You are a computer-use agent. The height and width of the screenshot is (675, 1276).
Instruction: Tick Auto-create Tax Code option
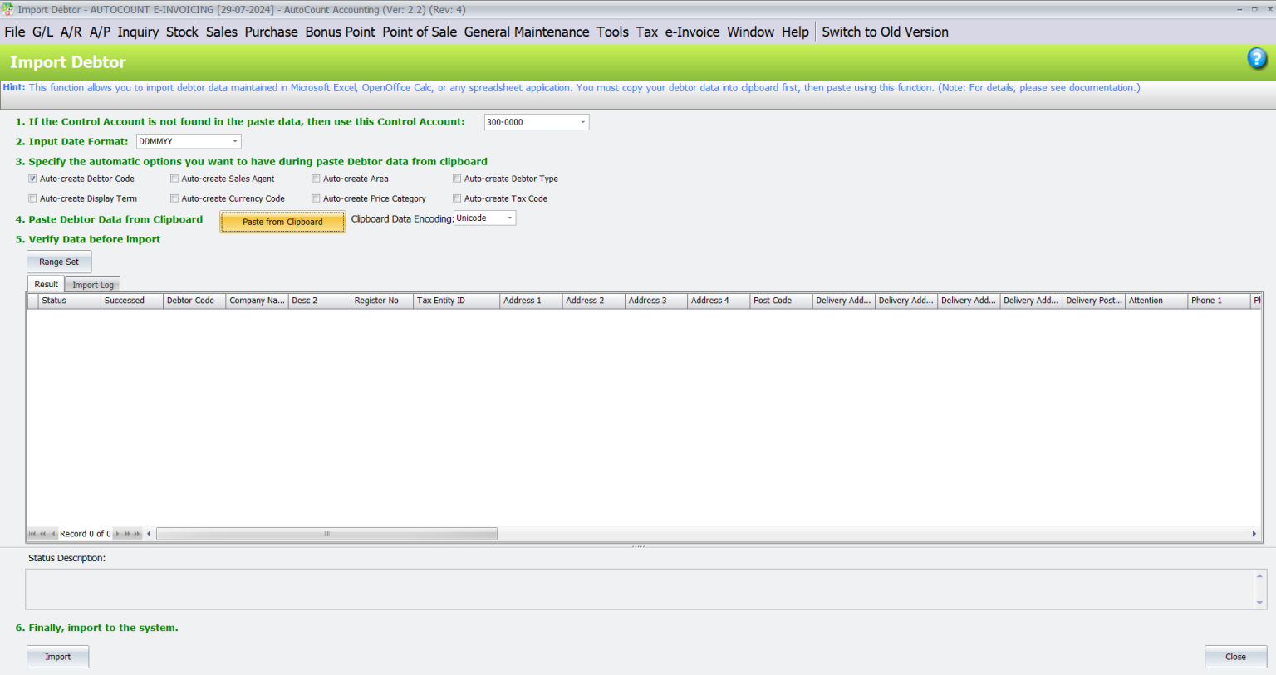457,198
